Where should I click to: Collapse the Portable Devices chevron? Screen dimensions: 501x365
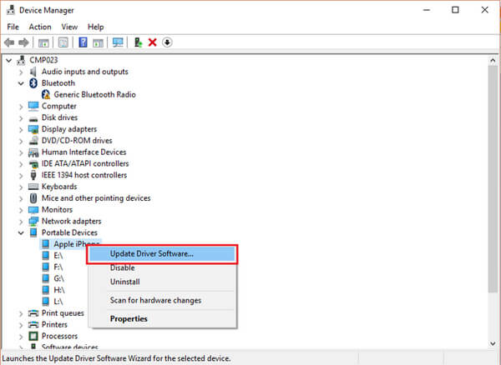(21, 232)
